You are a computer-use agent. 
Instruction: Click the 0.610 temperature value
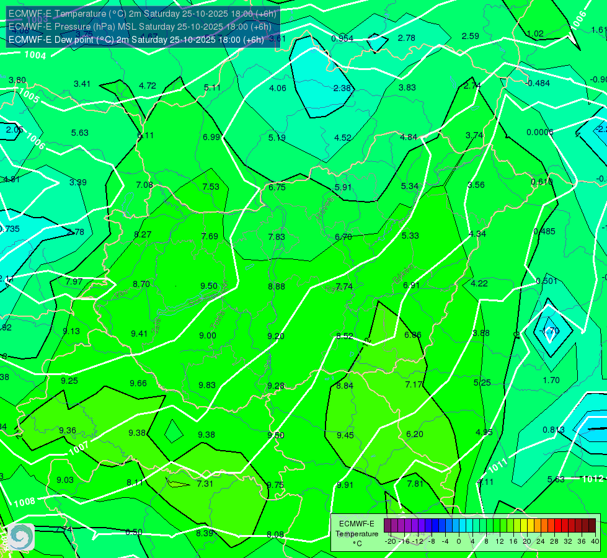point(542,182)
